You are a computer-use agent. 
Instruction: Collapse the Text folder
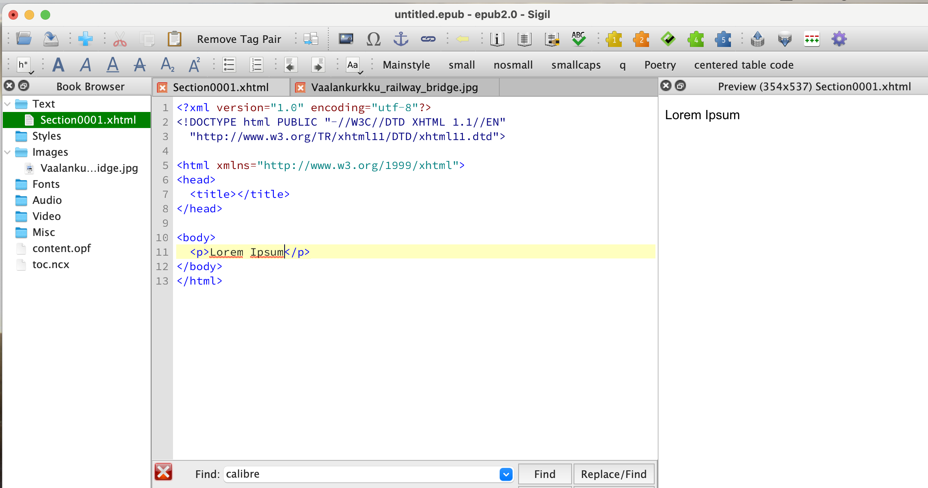7,104
